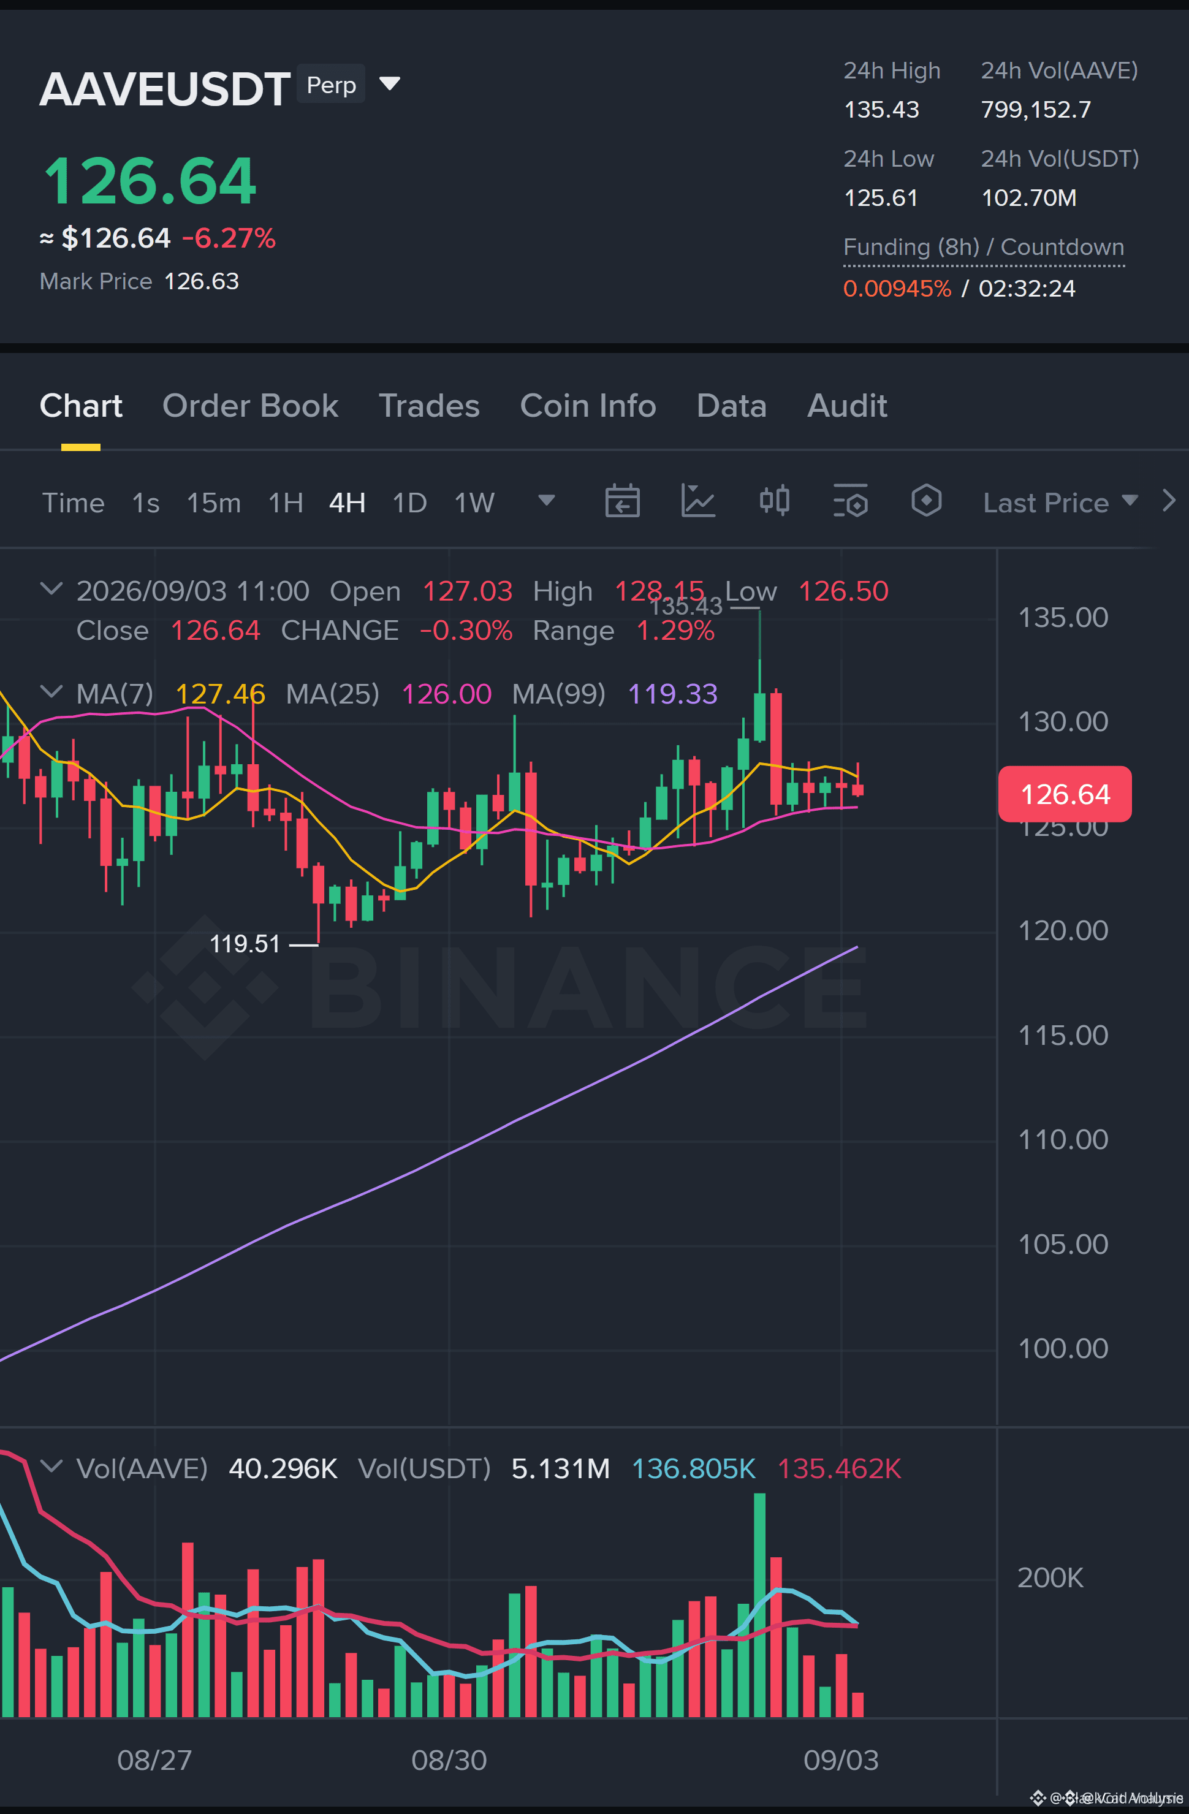Click the 126.64 current price marker
This screenshot has height=1814, width=1189.
coord(1065,794)
